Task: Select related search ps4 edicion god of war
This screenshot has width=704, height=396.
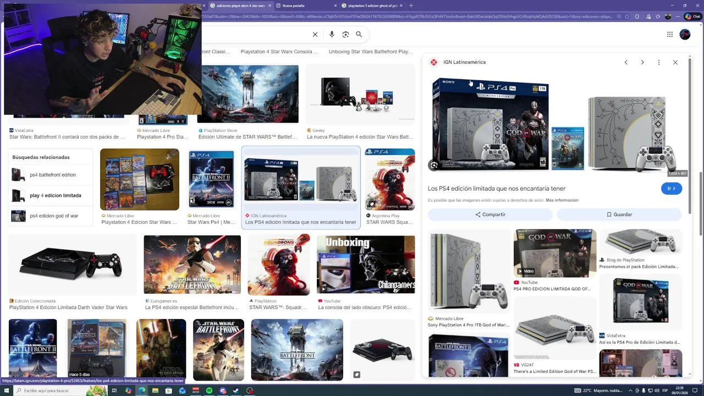Action: [51, 216]
